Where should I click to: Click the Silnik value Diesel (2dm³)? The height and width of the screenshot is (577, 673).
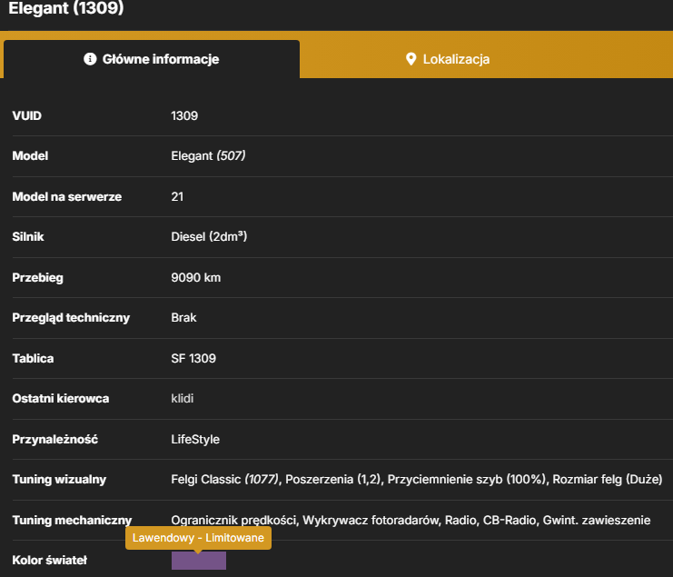coord(209,236)
